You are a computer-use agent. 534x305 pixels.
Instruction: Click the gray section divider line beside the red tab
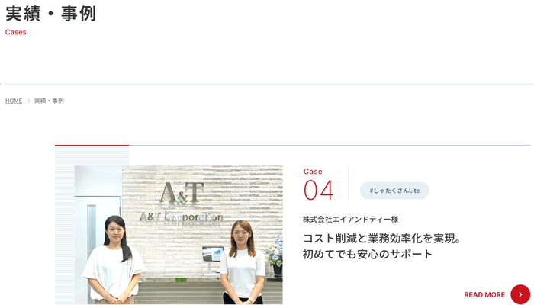(330, 145)
